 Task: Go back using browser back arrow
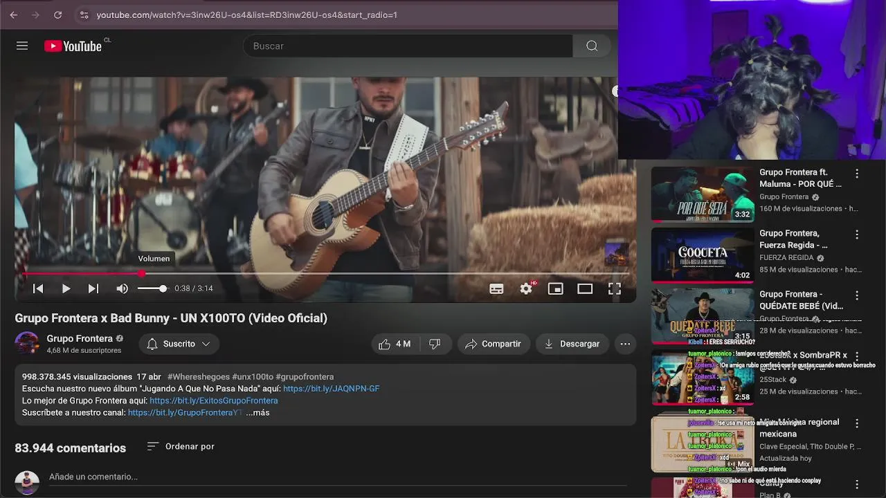pos(13,15)
